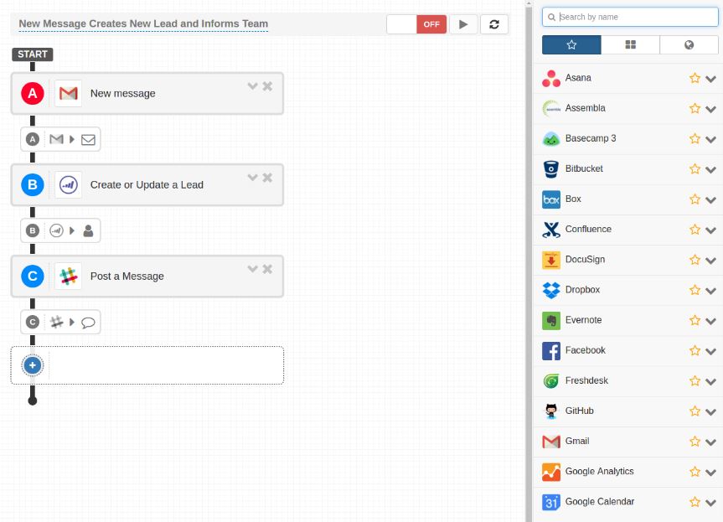Image resolution: width=723 pixels, height=522 pixels.
Task: Click the Box app icon
Action: pyautogui.click(x=551, y=199)
